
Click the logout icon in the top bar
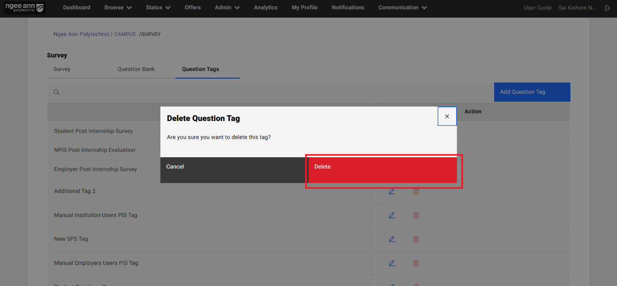[x=608, y=8]
